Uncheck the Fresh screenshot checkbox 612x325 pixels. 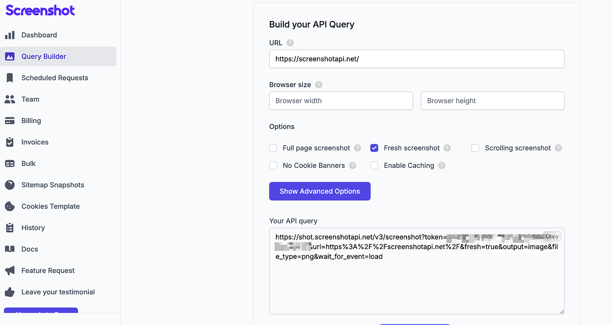click(x=374, y=148)
